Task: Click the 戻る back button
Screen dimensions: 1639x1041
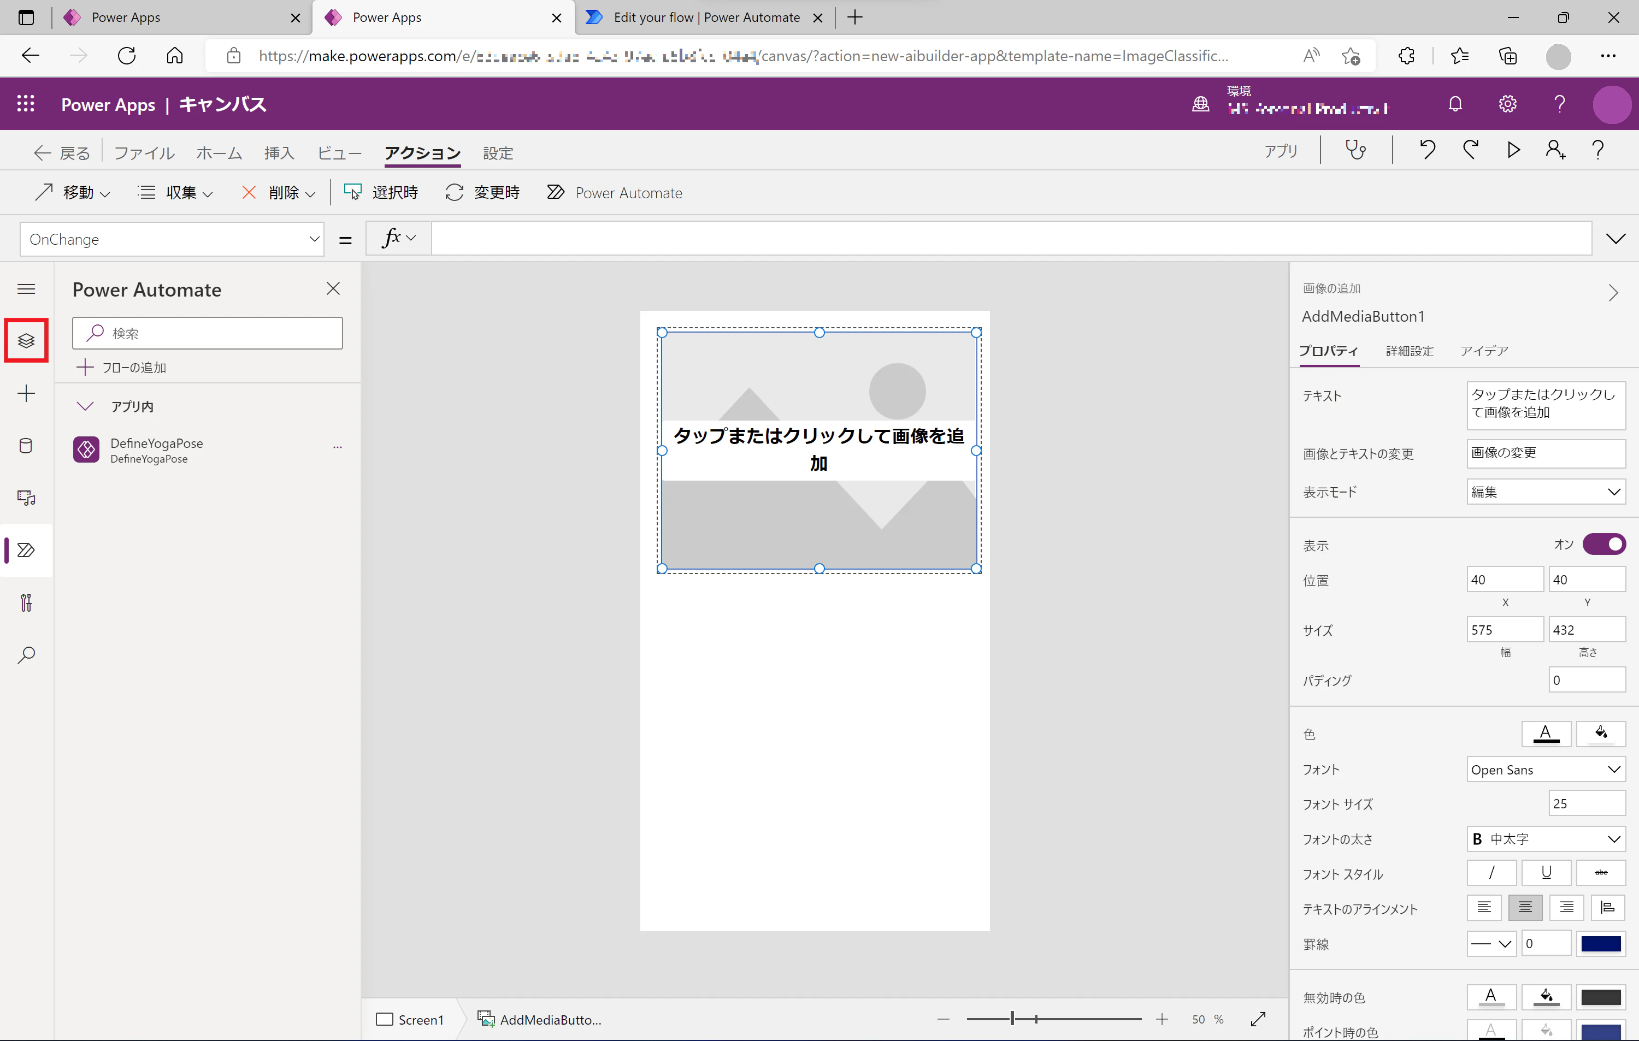Action: tap(62, 153)
